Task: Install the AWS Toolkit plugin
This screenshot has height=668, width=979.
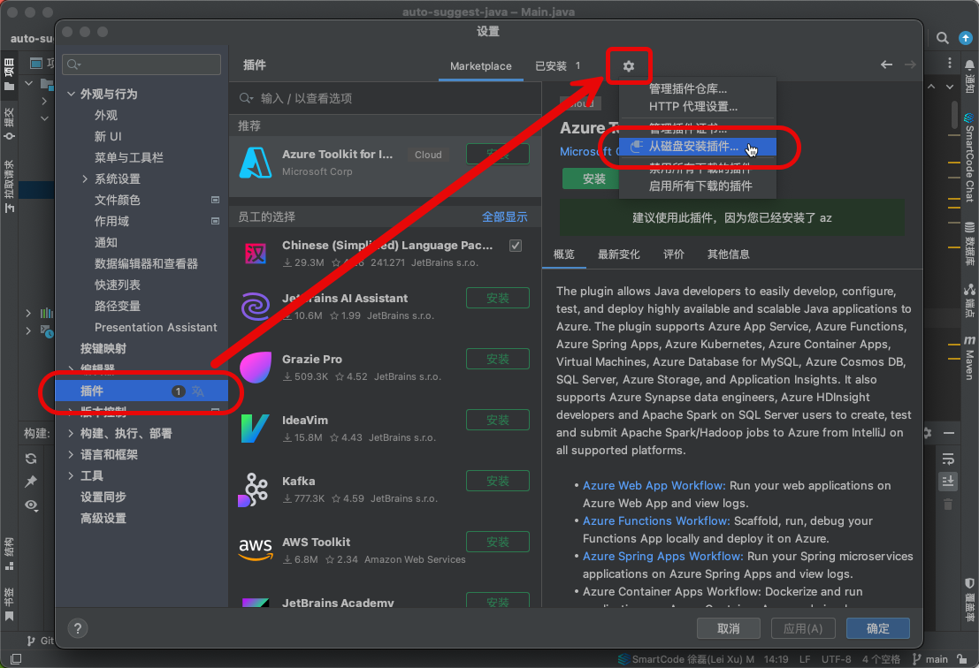Action: click(x=498, y=542)
